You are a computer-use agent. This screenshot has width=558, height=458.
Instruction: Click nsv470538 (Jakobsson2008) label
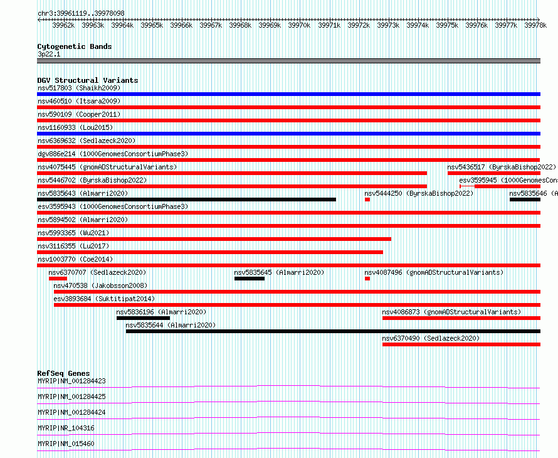point(100,285)
